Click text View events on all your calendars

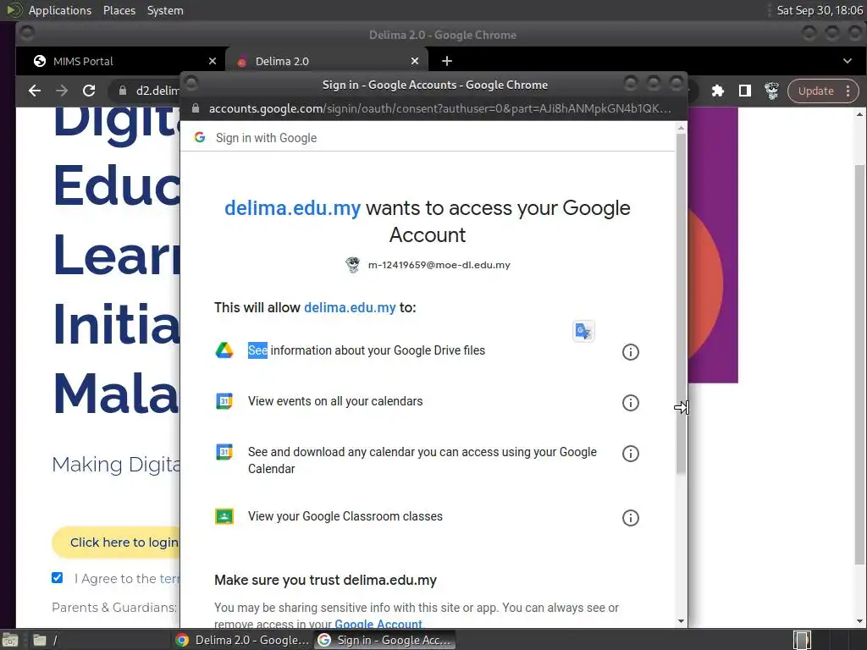[335, 401]
